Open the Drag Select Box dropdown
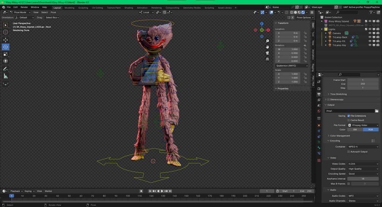This screenshot has width=382, height=207. click(x=52, y=18)
